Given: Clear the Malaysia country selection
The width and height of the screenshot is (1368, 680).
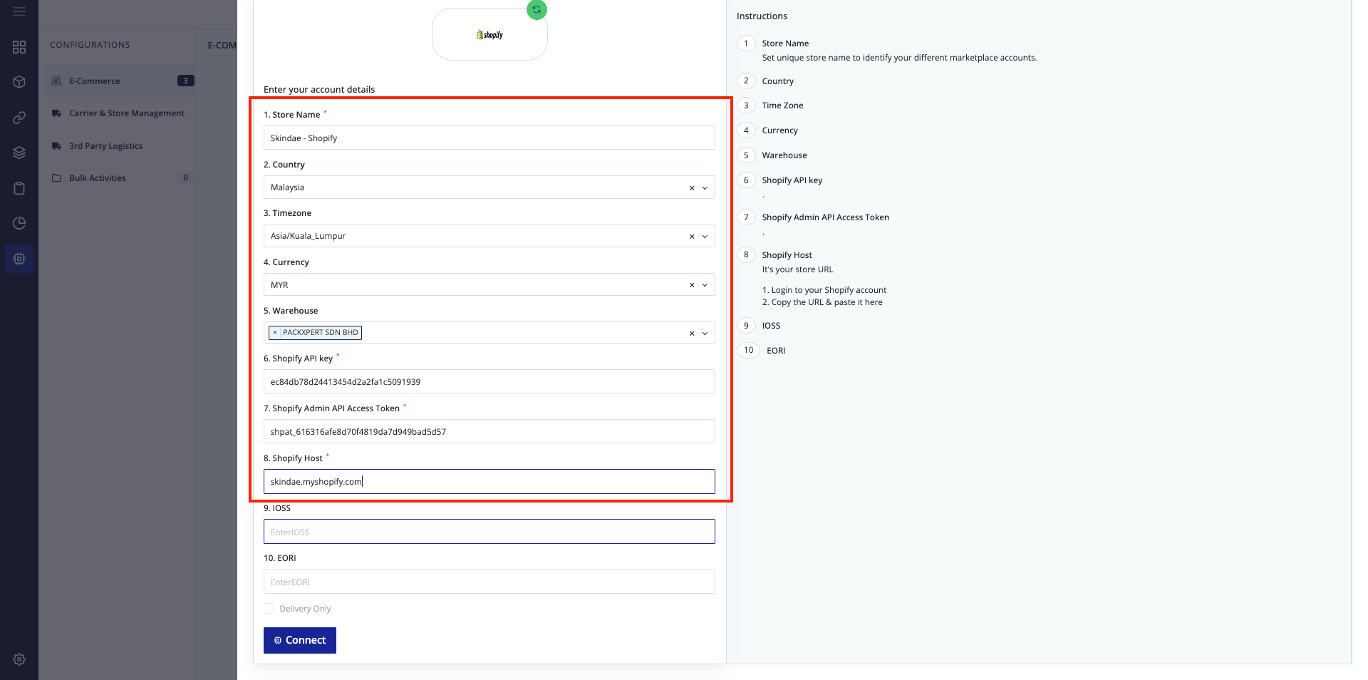Looking at the screenshot, I should click(x=691, y=188).
